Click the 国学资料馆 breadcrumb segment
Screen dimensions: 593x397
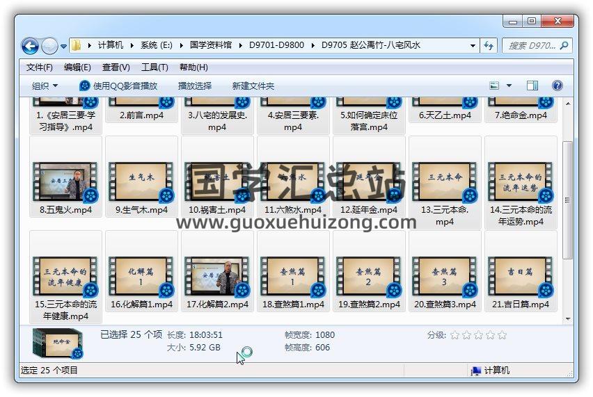[x=211, y=45]
